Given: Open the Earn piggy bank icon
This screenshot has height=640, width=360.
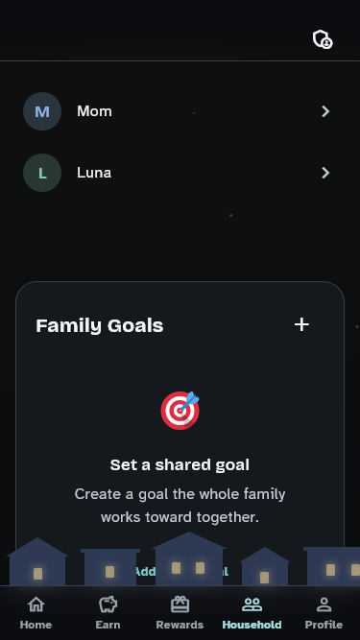Looking at the screenshot, I should (x=108, y=604).
